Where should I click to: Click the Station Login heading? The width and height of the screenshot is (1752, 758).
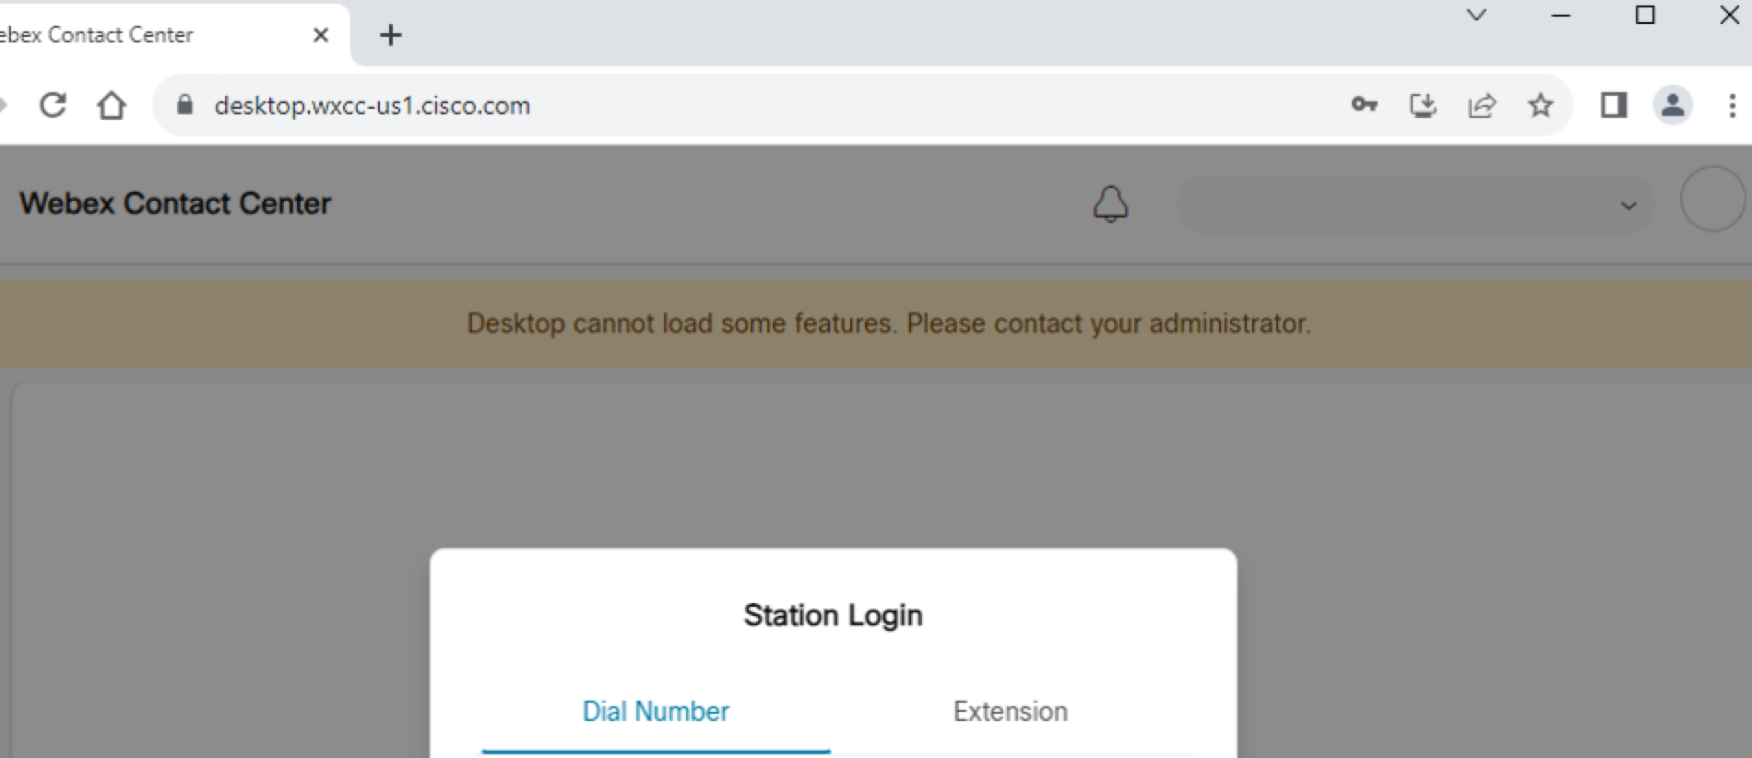(834, 615)
